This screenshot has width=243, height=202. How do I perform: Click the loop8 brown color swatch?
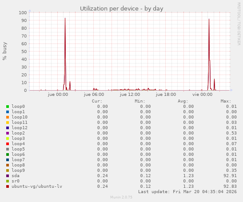click(x=8, y=165)
